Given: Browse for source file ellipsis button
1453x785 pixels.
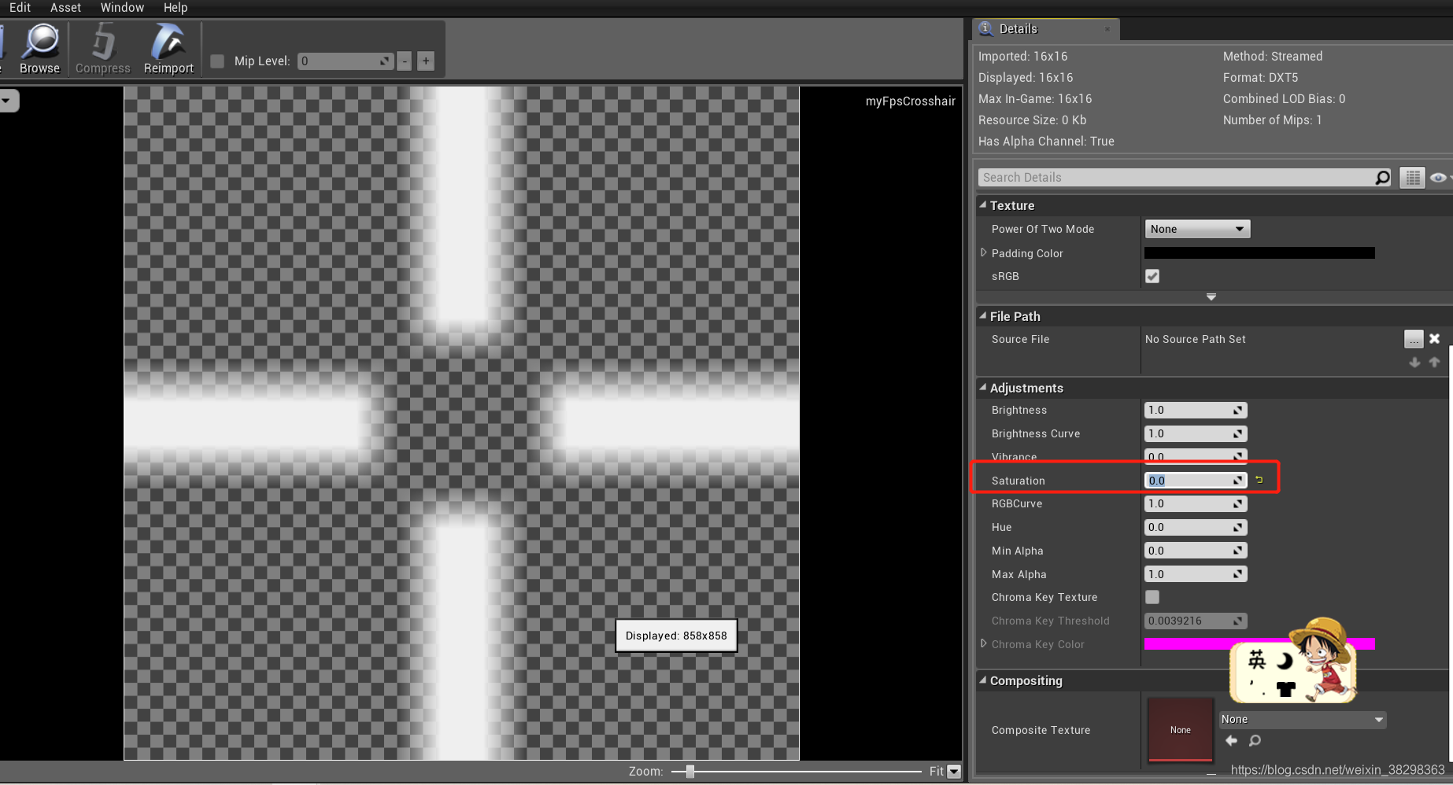Looking at the screenshot, I should tap(1414, 339).
